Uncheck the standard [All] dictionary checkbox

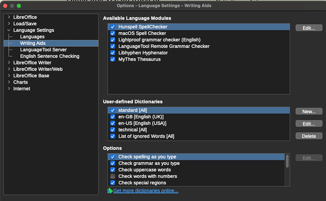(113, 110)
